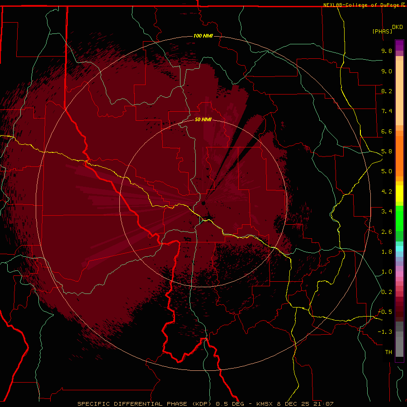Click the 6.6 value on the color scale
The image size is (407, 407).
(387, 131)
